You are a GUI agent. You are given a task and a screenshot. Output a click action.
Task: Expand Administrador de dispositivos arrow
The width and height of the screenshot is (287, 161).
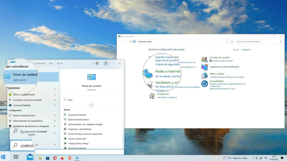[x=55, y=121]
